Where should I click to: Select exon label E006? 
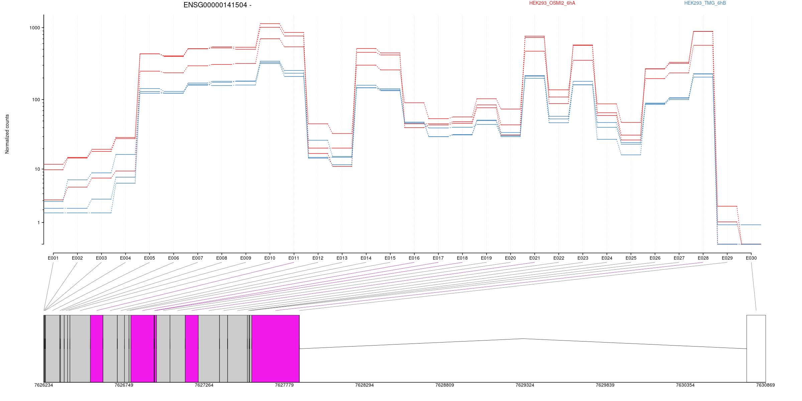(x=173, y=258)
